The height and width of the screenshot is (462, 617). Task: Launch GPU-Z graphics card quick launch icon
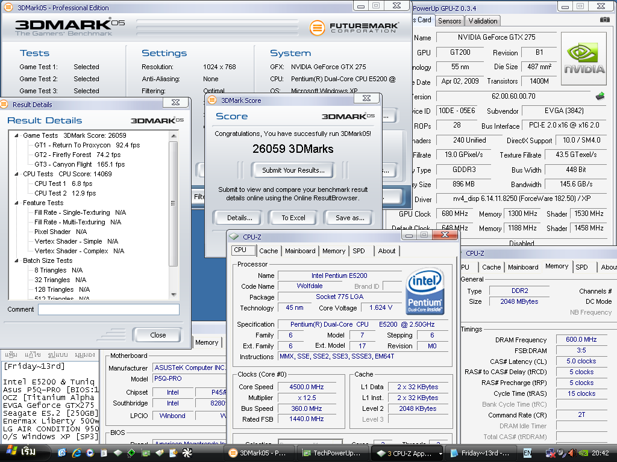click(x=146, y=453)
